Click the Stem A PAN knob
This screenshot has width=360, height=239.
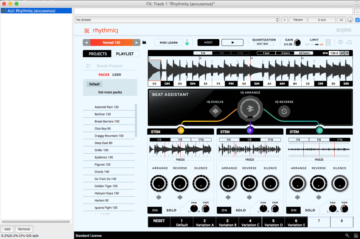click(x=194, y=208)
